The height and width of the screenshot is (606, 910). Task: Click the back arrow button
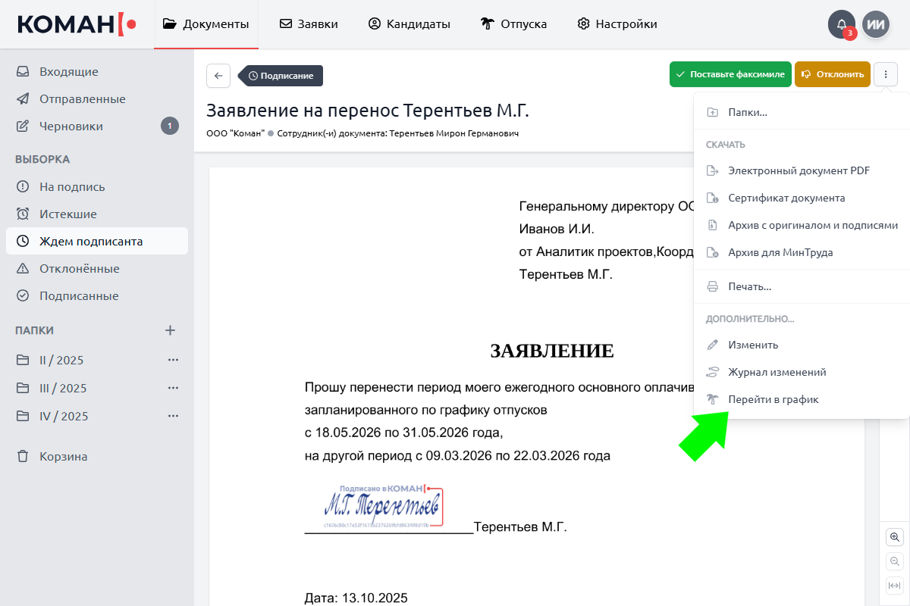[218, 76]
